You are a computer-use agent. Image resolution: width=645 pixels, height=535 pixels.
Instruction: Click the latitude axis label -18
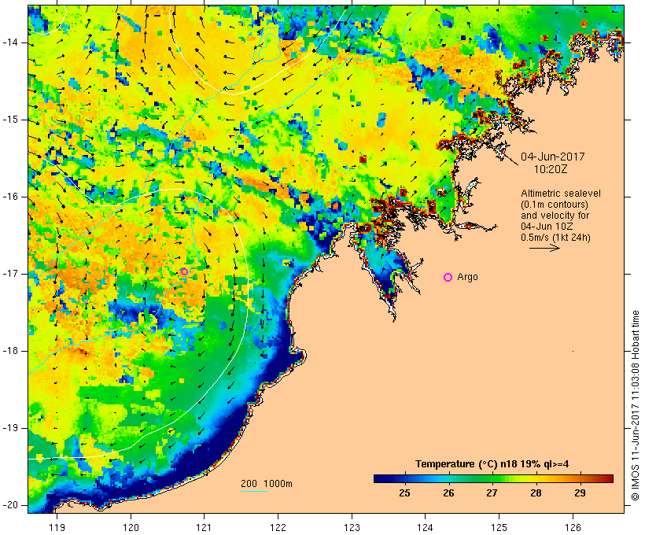[9, 351]
